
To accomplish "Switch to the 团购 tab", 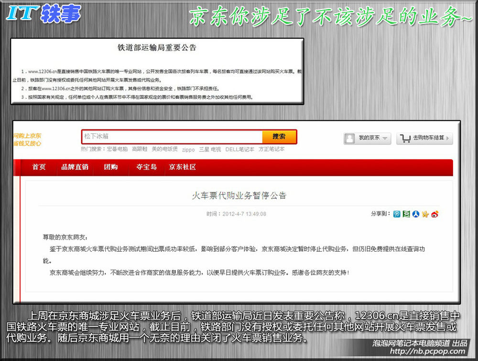I will [111, 167].
